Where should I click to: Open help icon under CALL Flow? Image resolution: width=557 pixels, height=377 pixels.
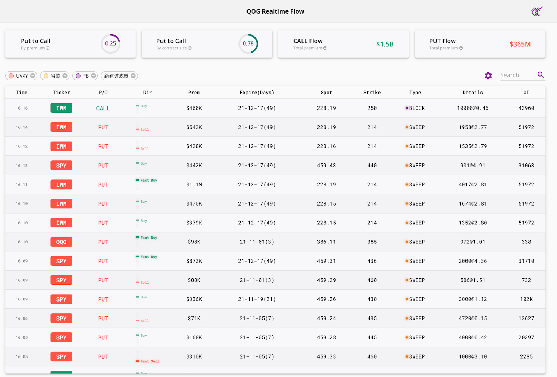point(325,48)
